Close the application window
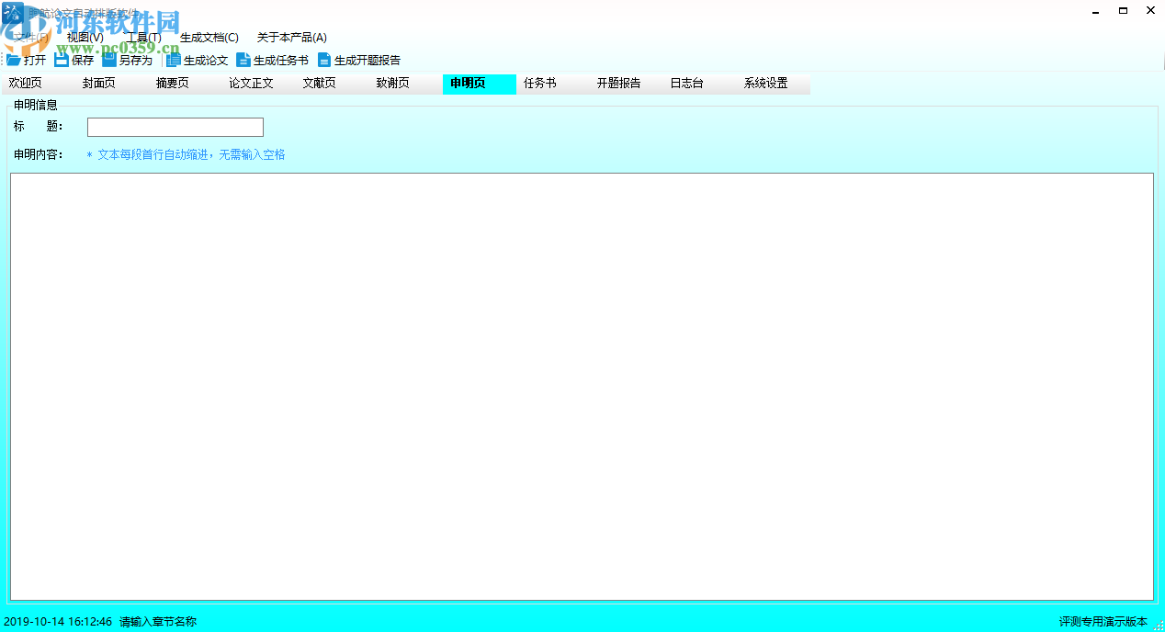Image resolution: width=1165 pixels, height=632 pixels. (x=1150, y=10)
